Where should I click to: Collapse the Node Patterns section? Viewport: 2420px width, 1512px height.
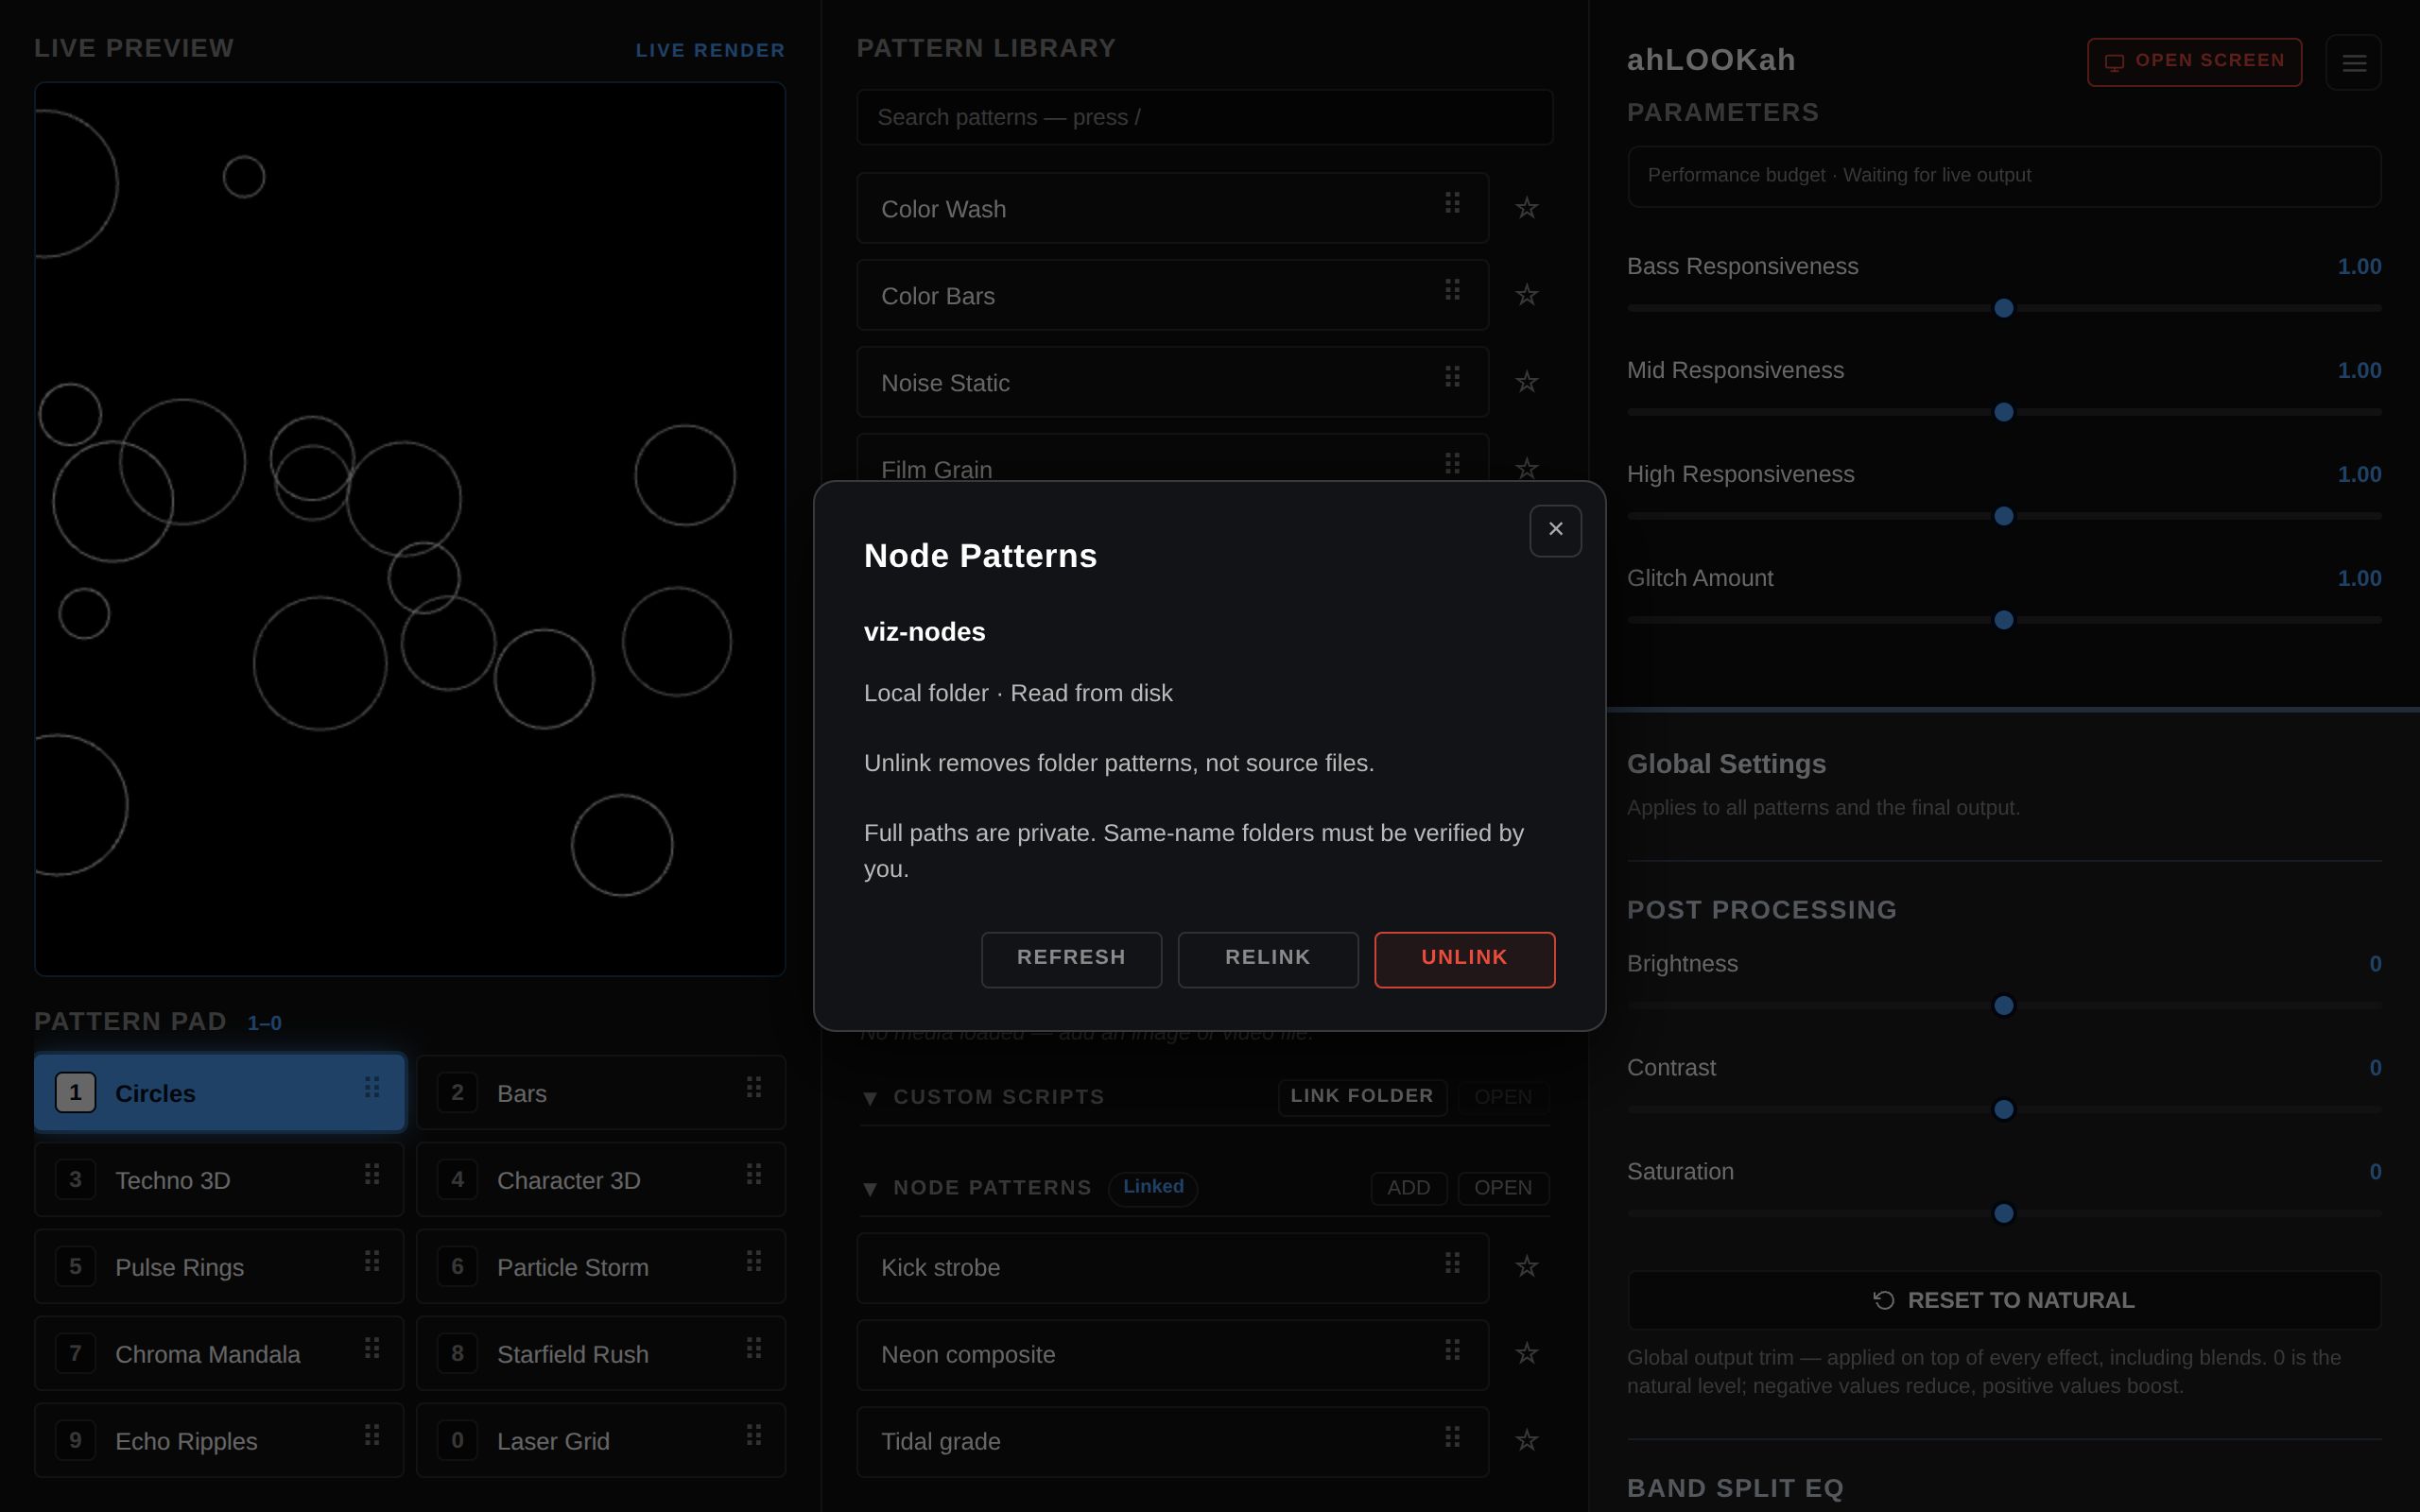click(x=870, y=1188)
